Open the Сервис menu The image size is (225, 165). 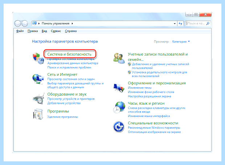click(56, 31)
